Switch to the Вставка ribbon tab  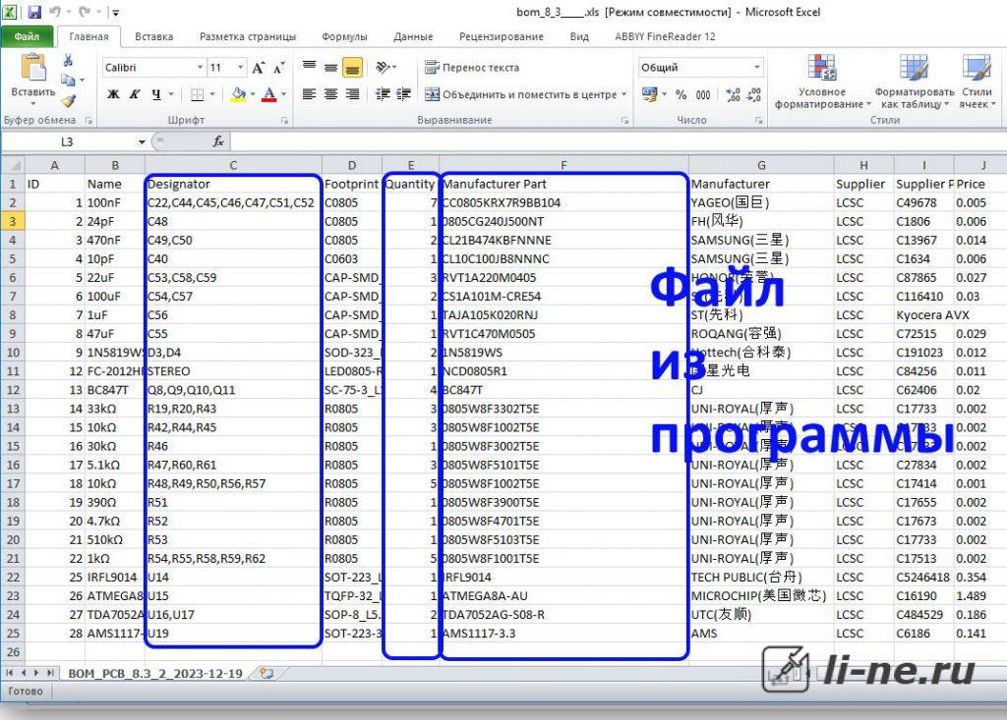[x=154, y=36]
